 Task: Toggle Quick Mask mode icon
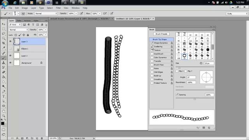pos(4,130)
